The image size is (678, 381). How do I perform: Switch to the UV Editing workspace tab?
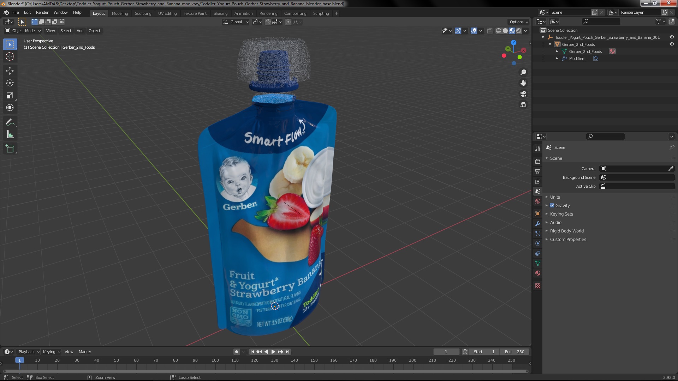(167, 13)
